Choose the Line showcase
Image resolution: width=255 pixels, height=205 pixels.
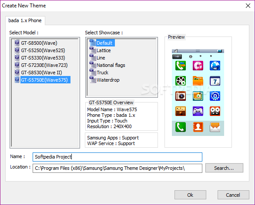(x=101, y=58)
